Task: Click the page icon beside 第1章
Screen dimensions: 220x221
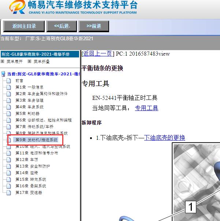Action: coord(9,87)
